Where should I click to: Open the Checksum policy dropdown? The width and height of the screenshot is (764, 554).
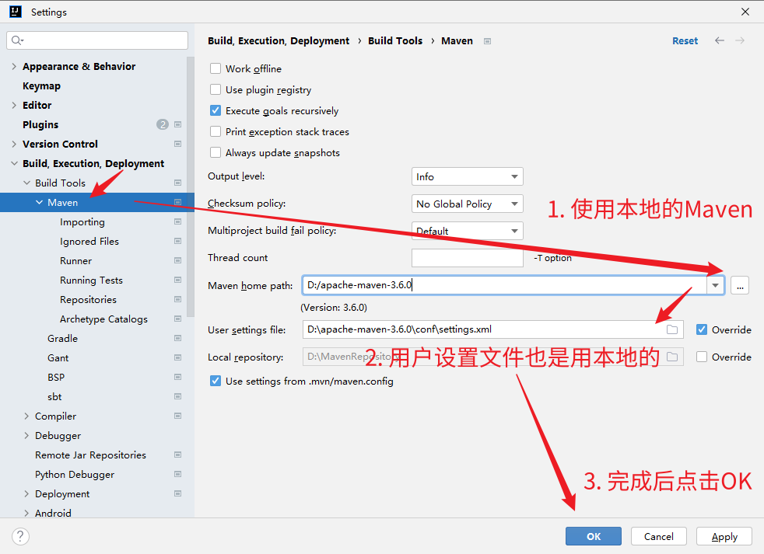click(x=467, y=204)
